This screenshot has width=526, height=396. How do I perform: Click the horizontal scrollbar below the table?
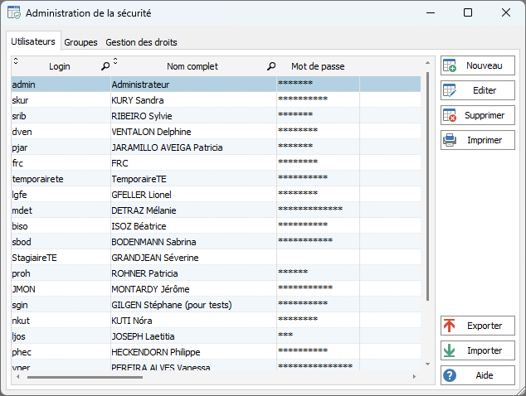click(x=216, y=377)
